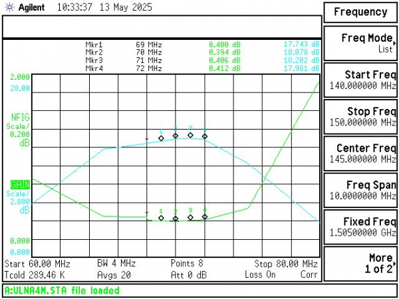Open More 1 of 2 softkey page
Screen dimensions: 399x299
click(x=360, y=264)
